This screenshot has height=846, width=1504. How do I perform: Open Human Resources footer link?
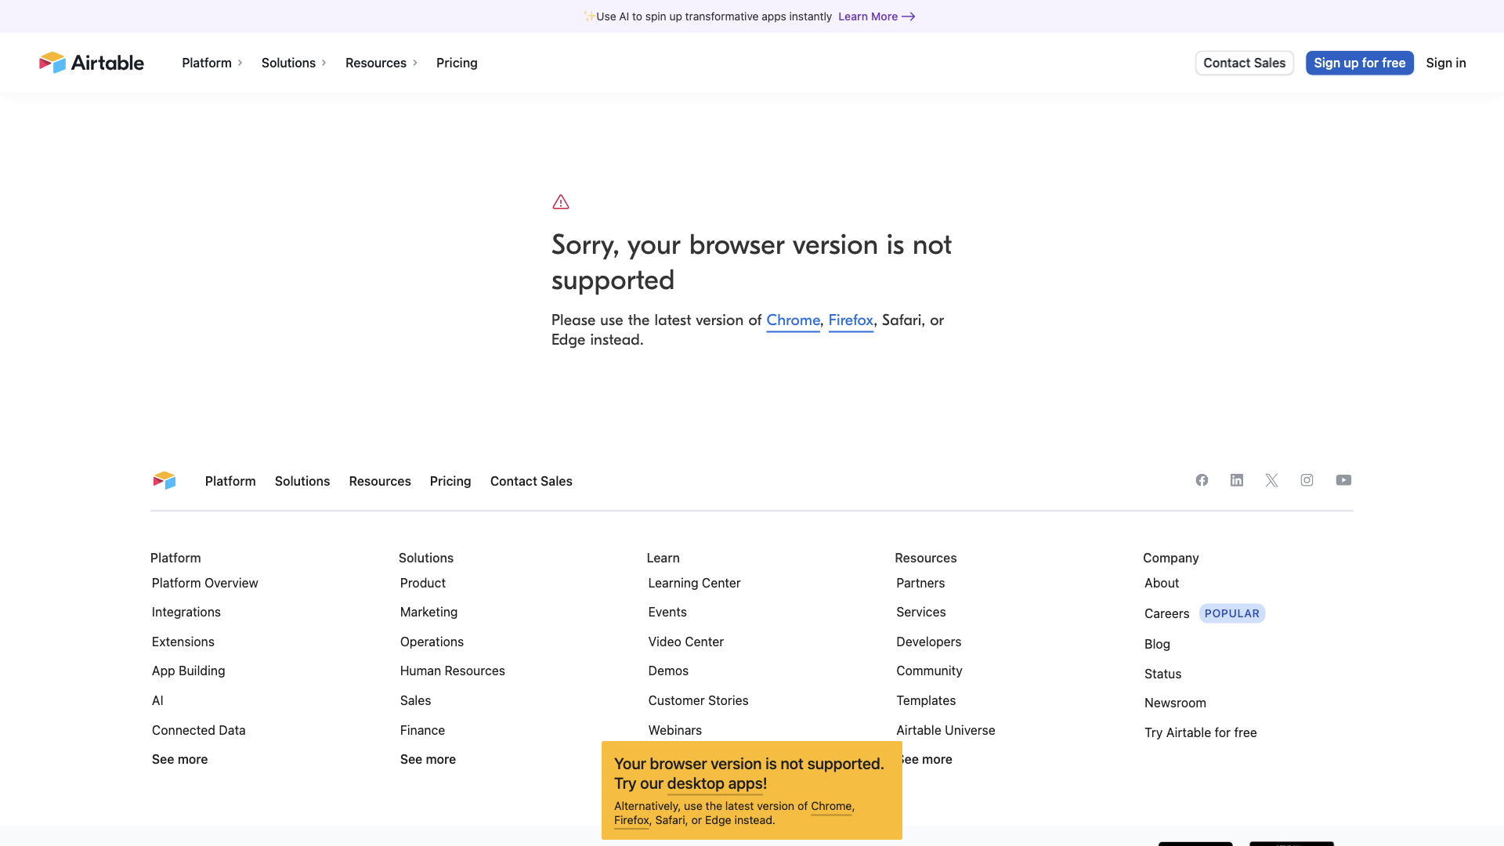pyautogui.click(x=452, y=671)
